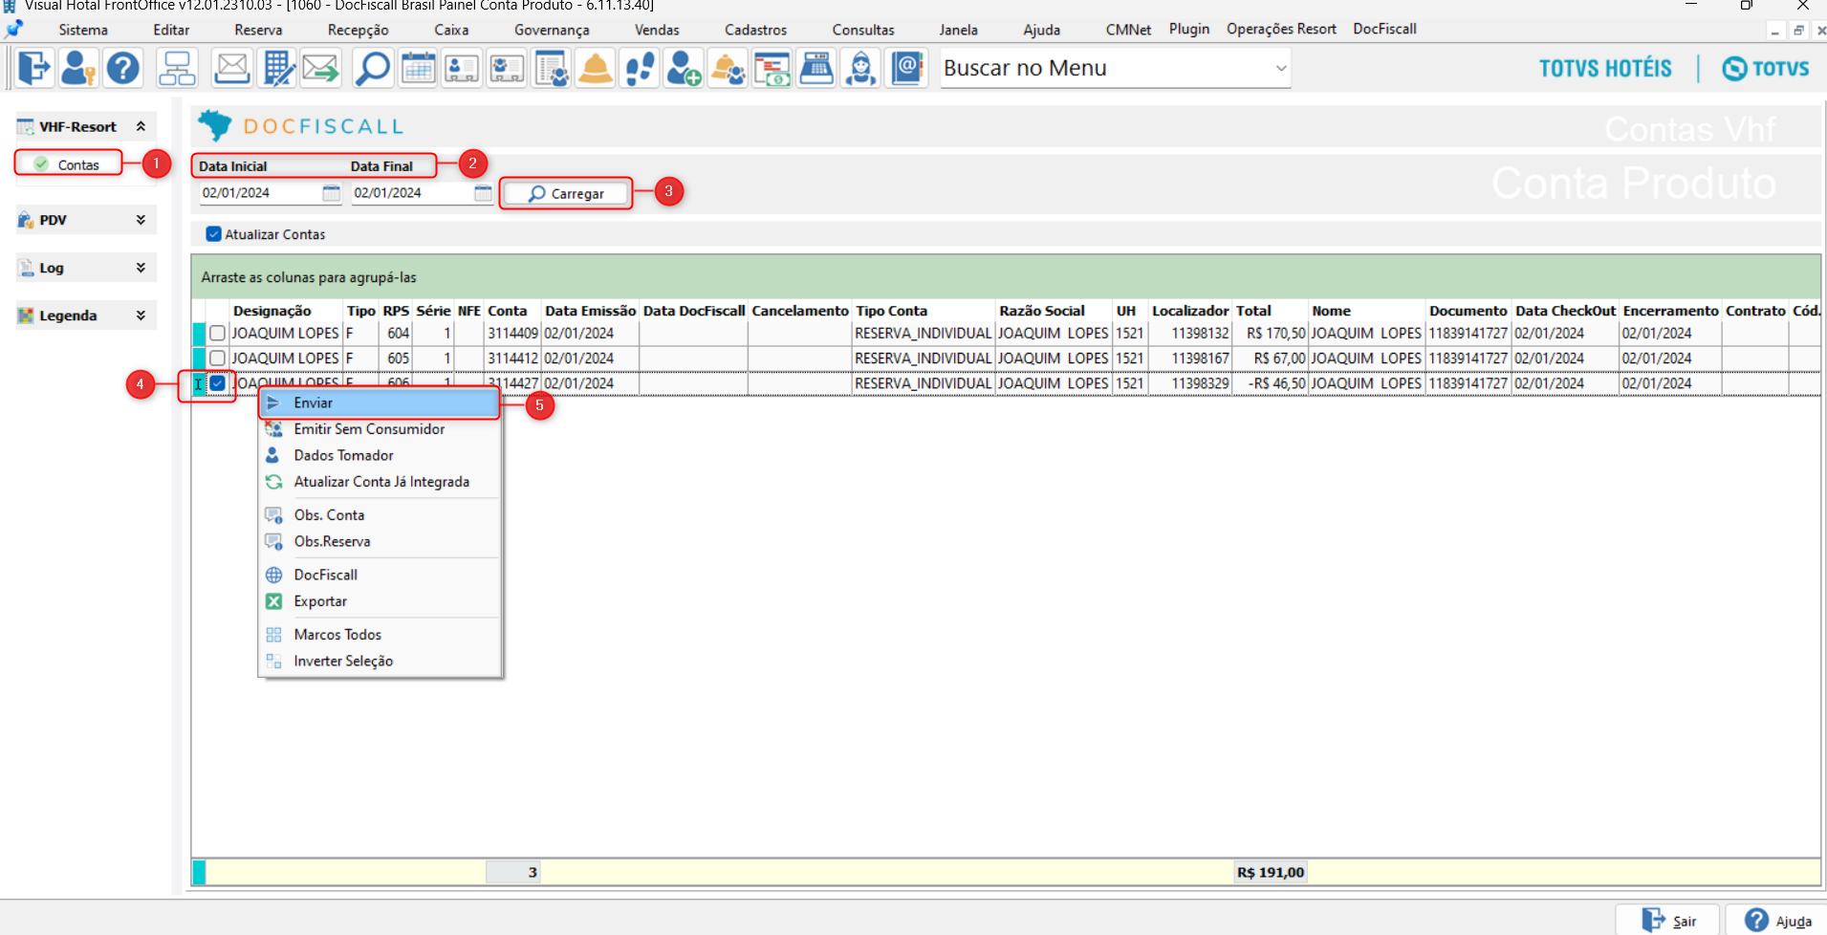Sort by the Data Emissão column header
Image resolution: width=1827 pixels, height=935 pixels.
pos(590,311)
